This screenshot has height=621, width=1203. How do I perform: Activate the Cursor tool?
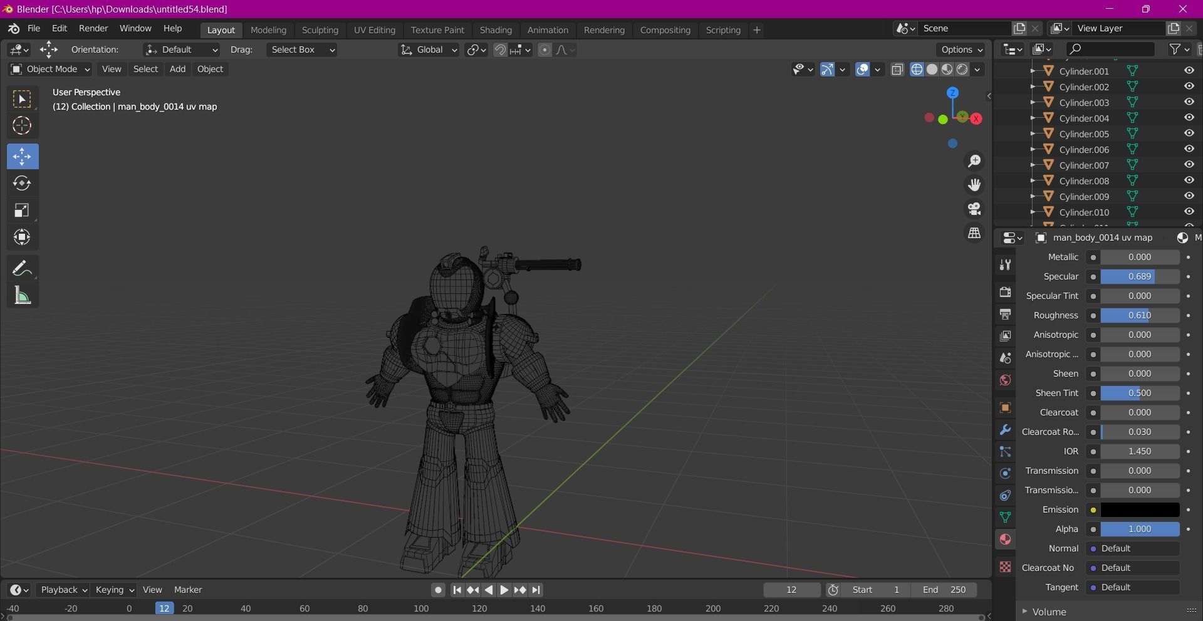pos(22,126)
